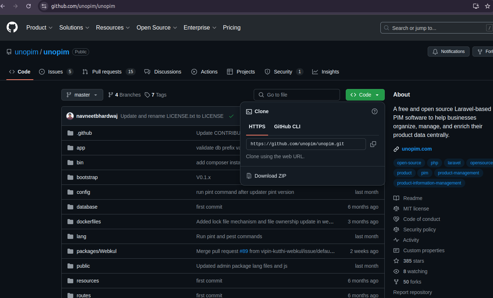This screenshot has width=493, height=298.
Task: Click the green commit status checkmark
Action: tap(231, 116)
